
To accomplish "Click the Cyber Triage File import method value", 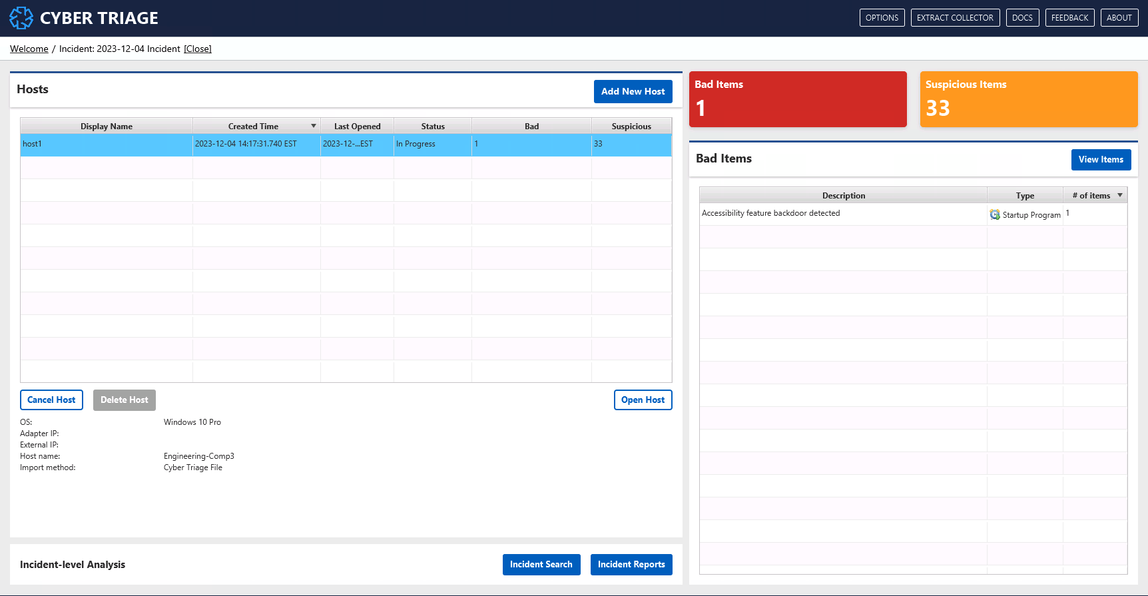I will [193, 467].
